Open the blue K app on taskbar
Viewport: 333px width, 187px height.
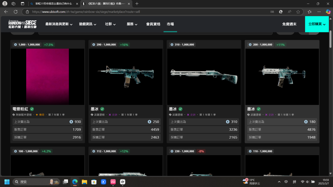pyautogui.click(x=104, y=182)
